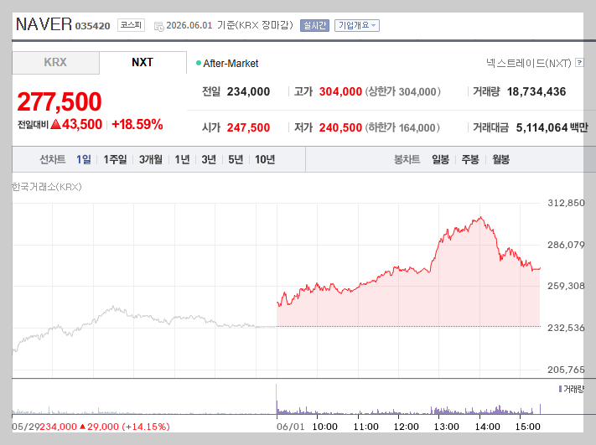Click the 저가 value 240,500

click(340, 127)
